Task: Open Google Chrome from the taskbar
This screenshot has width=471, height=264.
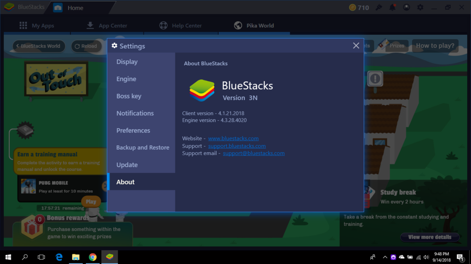Action: coord(93,257)
